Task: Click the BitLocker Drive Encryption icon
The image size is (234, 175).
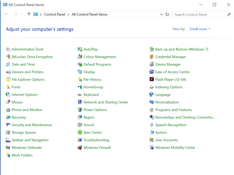Action: coord(8,57)
